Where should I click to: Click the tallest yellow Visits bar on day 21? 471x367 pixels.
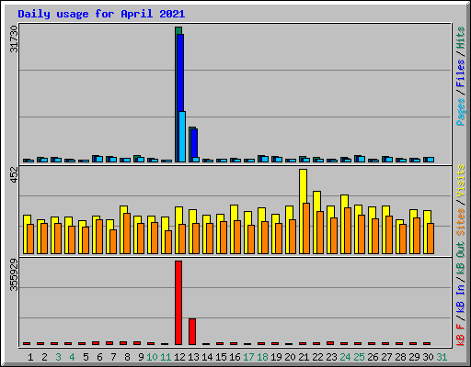coord(303,186)
